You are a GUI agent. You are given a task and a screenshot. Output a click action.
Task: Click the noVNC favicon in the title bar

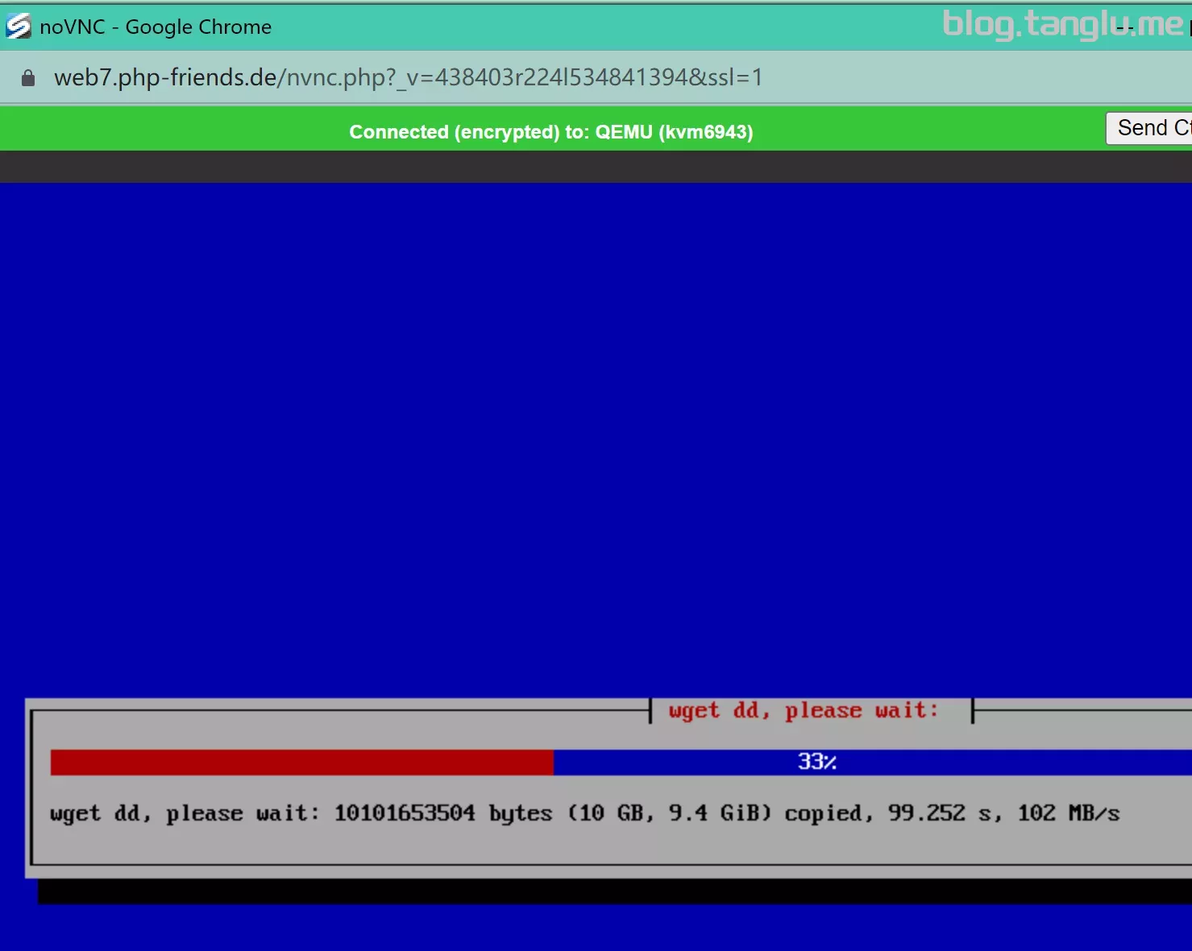[18, 27]
